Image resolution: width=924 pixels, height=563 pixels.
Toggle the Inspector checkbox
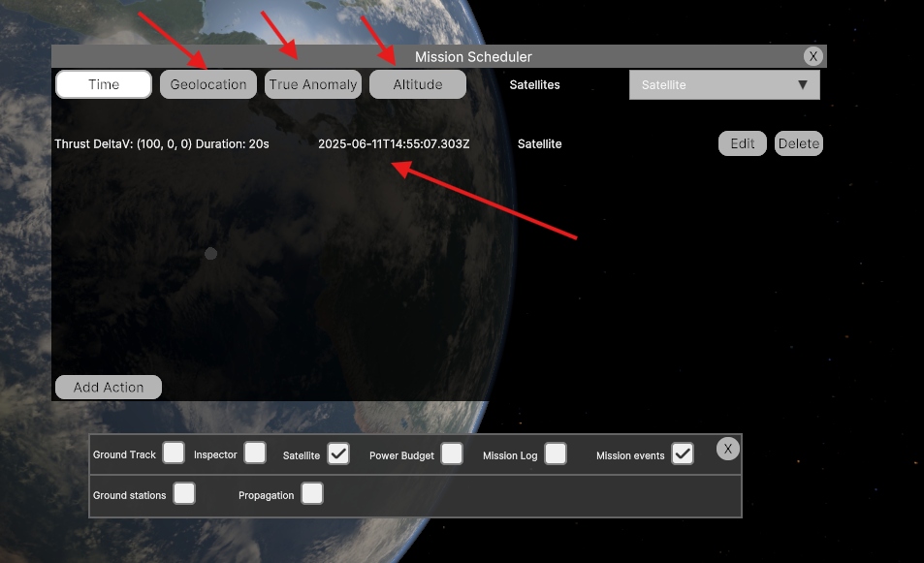pyautogui.click(x=255, y=453)
